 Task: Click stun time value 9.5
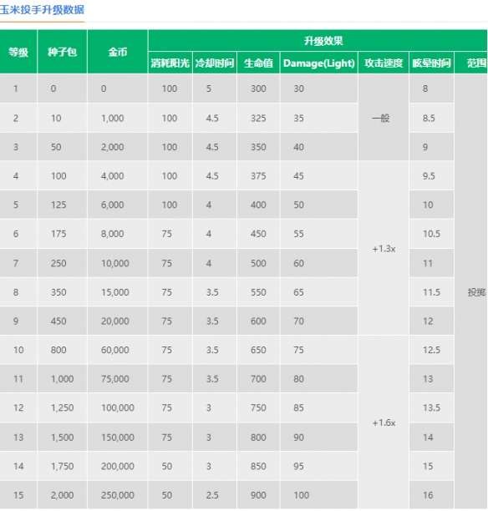pos(429,176)
